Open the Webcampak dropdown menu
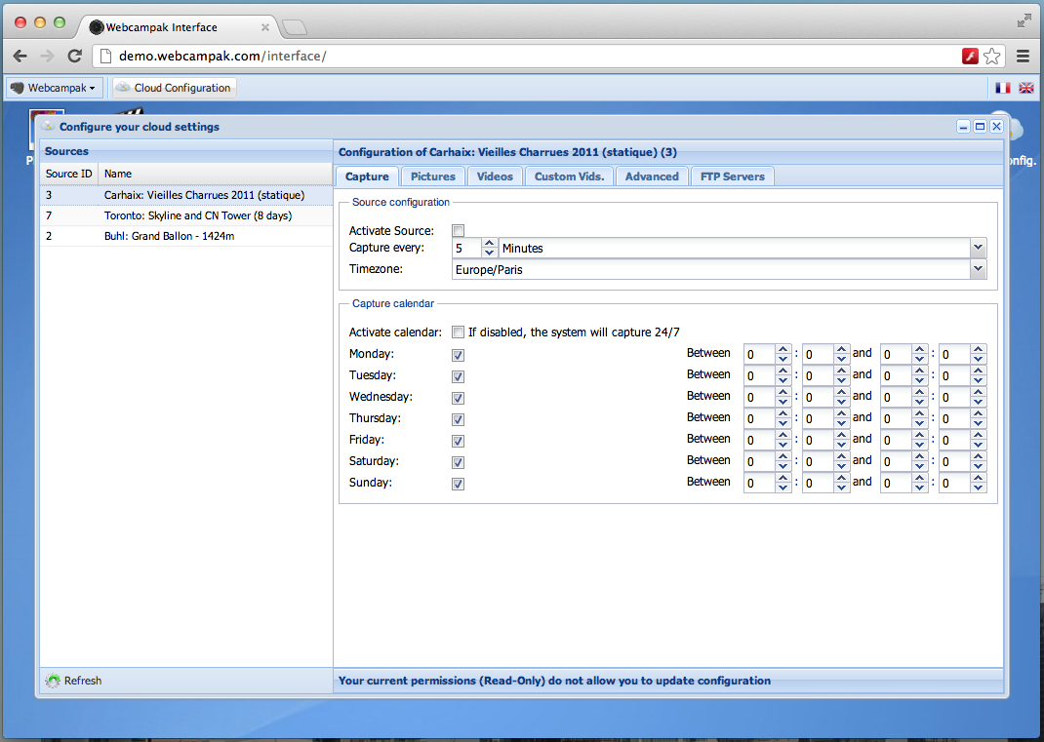The width and height of the screenshot is (1044, 742). tap(56, 88)
